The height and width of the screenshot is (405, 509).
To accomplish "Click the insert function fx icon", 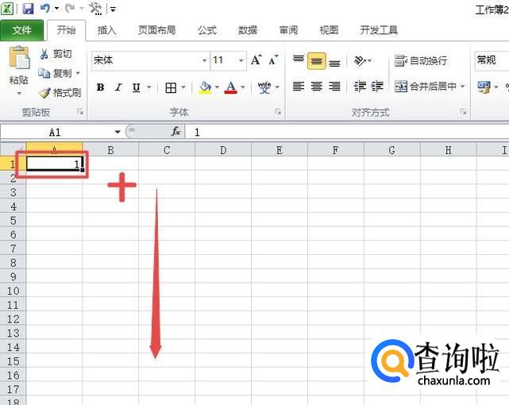I will pos(175,132).
